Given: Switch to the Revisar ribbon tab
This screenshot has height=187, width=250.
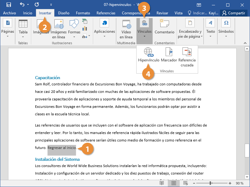Looking at the screenshot, I should 162,13.
